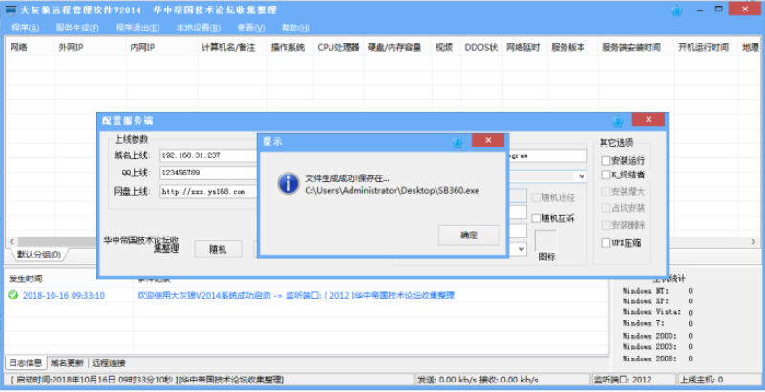Screen dimensions: 765x392
Task: Open the 本地设置(B) menu
Action: pyautogui.click(x=198, y=28)
